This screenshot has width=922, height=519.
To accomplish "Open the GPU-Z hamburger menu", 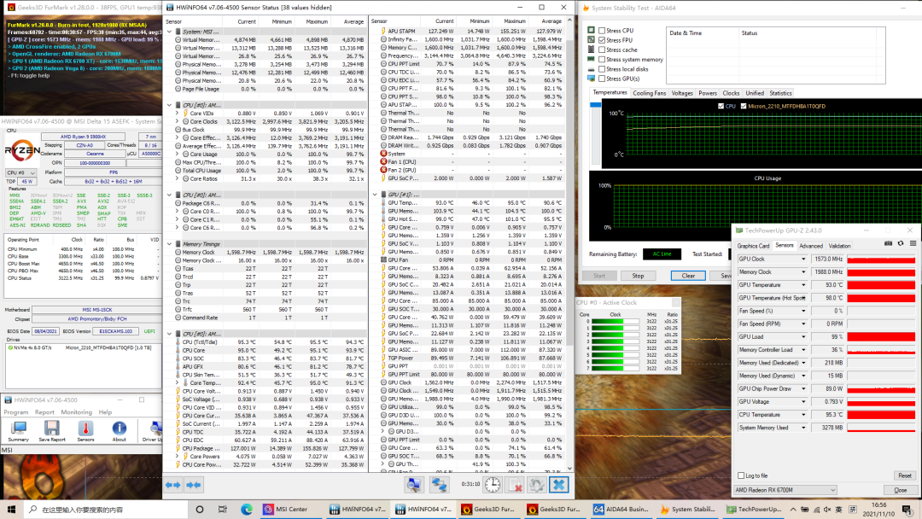I will [x=913, y=244].
